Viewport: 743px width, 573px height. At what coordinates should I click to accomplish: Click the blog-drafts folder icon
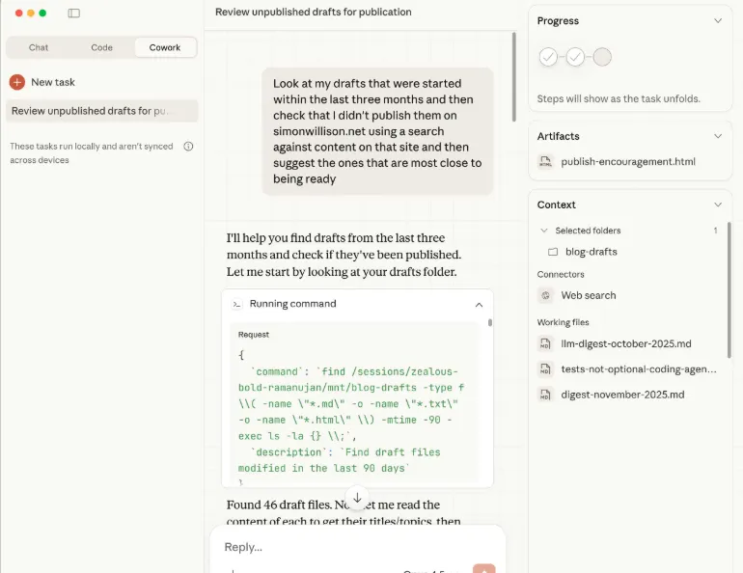pyautogui.click(x=553, y=252)
